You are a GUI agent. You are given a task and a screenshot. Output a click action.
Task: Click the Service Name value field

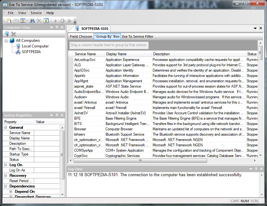point(47,133)
